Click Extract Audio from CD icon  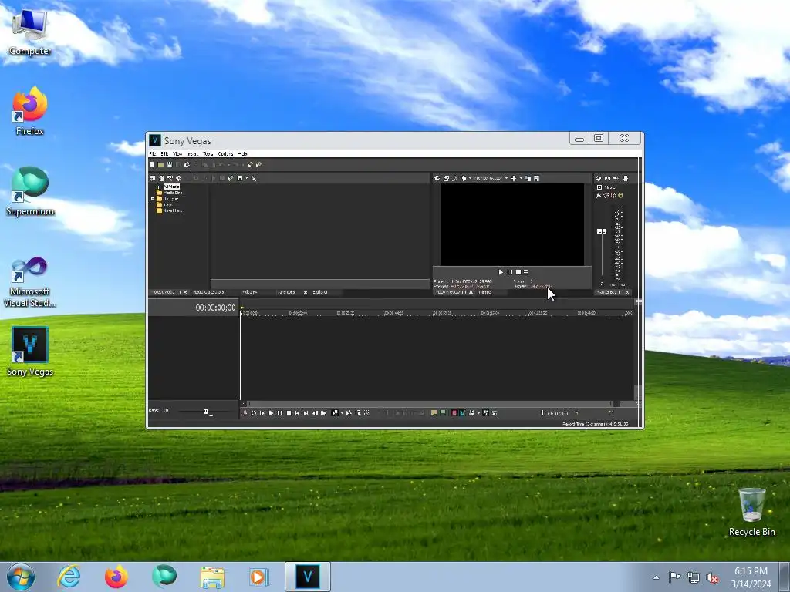click(x=170, y=178)
